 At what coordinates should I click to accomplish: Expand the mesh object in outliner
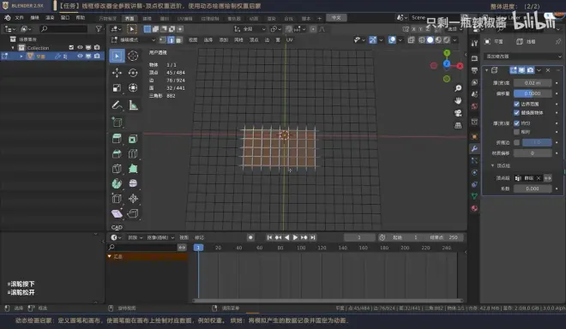[x=21, y=57]
